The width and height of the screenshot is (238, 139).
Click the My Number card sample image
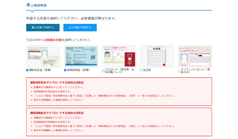coord(195,56)
